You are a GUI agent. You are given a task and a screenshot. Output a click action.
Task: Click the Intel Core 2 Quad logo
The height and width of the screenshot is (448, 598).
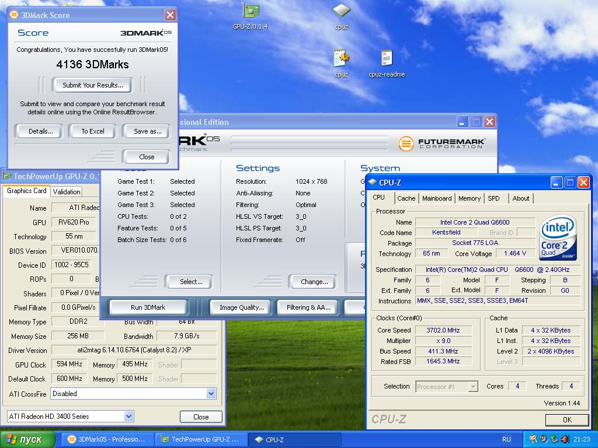click(558, 238)
